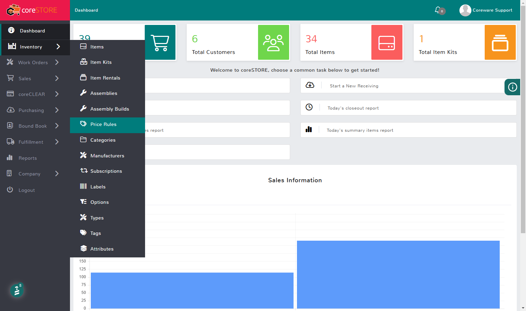Open Item Rentals menu entry

(x=108, y=78)
